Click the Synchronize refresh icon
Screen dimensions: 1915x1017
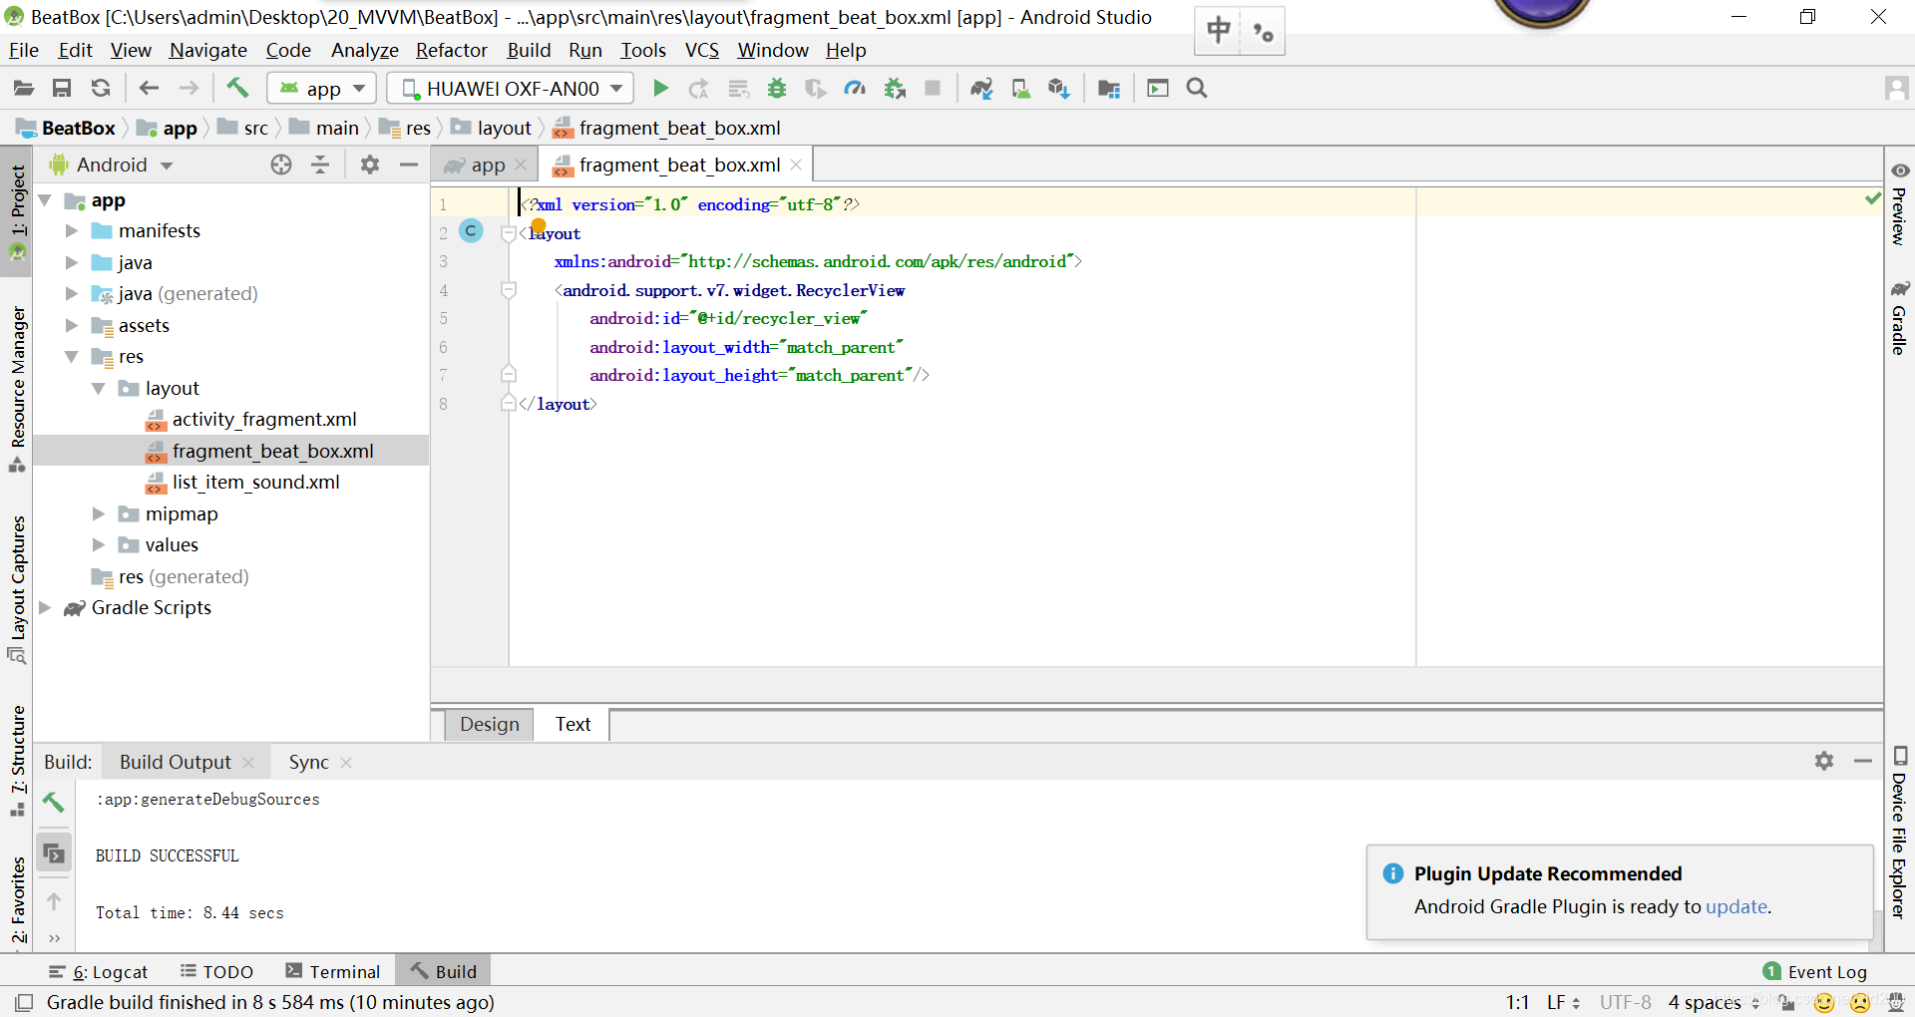pyautogui.click(x=101, y=89)
